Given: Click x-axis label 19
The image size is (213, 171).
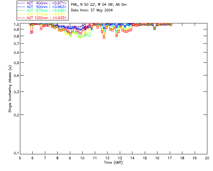Looking at the screenshot, I should pos(195,158).
